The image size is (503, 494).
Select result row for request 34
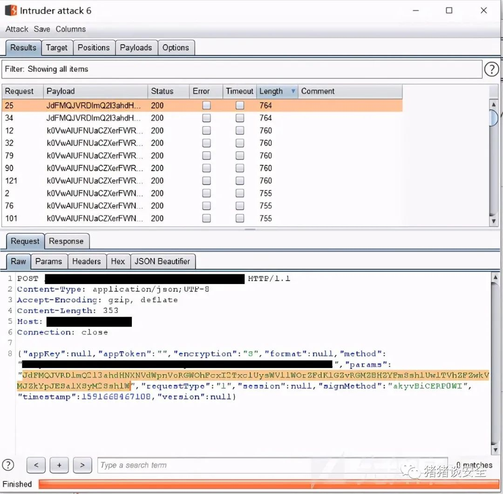pyautogui.click(x=202, y=118)
